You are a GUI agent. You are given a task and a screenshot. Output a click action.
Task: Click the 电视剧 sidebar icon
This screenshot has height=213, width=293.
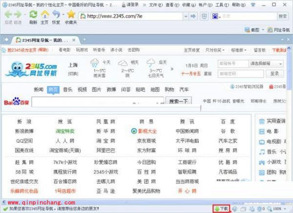pos(262,142)
